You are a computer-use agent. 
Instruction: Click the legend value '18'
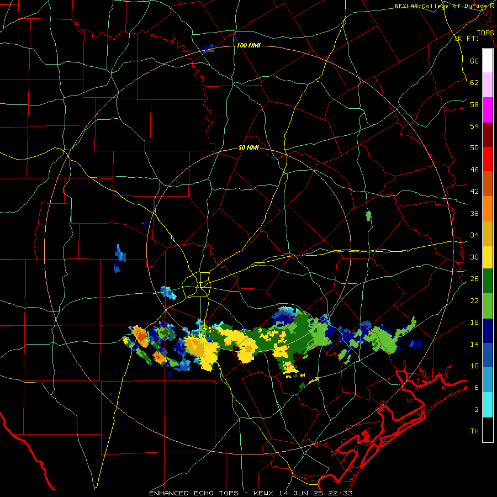pos(474,322)
